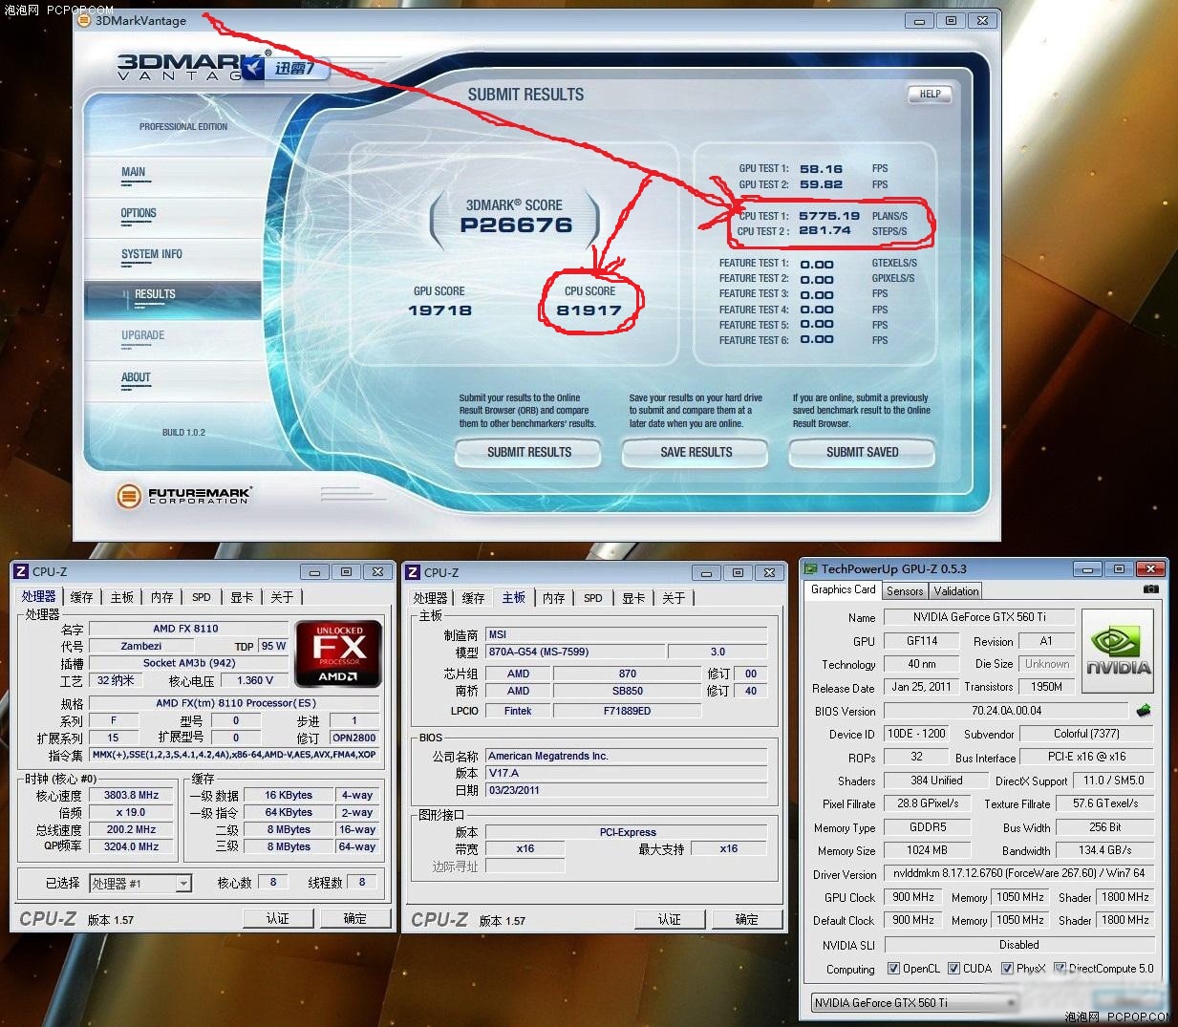The image size is (1178, 1027).
Task: Click 认证 button in middle CPU-Z window
Action: click(x=669, y=919)
